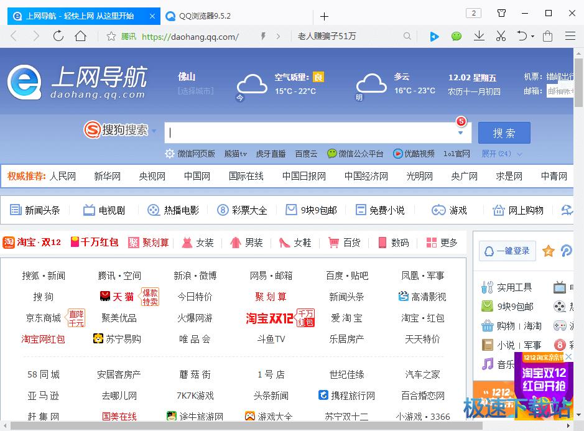
Task: Bookmark page with the star icon
Action: pyautogui.click(x=111, y=36)
